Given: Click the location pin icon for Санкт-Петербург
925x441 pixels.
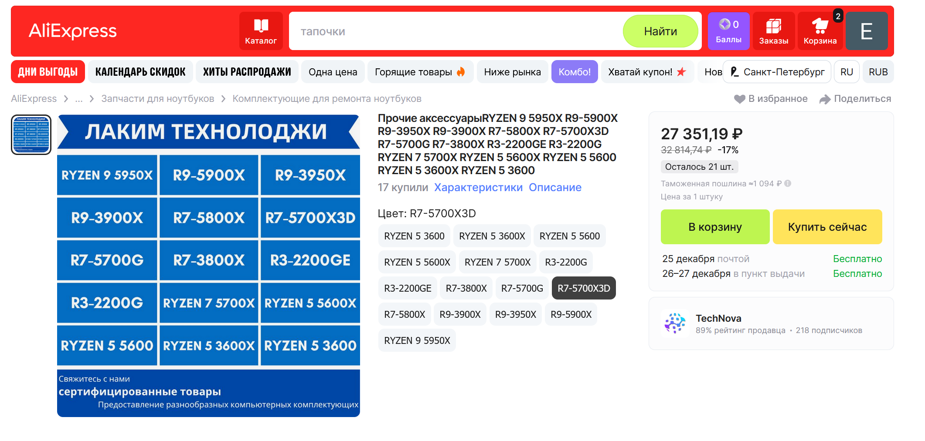Looking at the screenshot, I should click(x=735, y=72).
